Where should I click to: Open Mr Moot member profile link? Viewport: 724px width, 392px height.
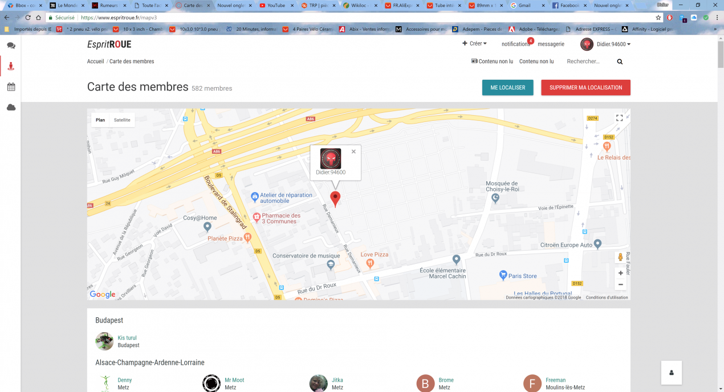coord(234,380)
